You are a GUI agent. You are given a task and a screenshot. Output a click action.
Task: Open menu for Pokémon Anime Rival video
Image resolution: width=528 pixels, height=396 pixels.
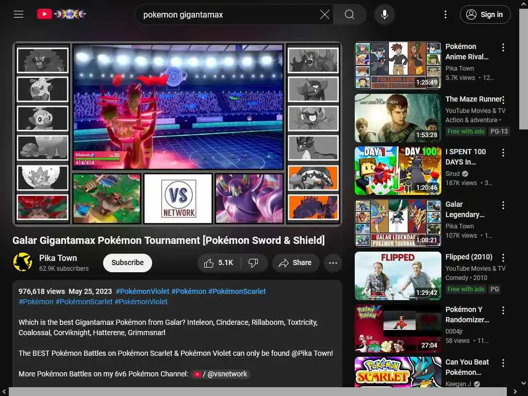[503, 47]
